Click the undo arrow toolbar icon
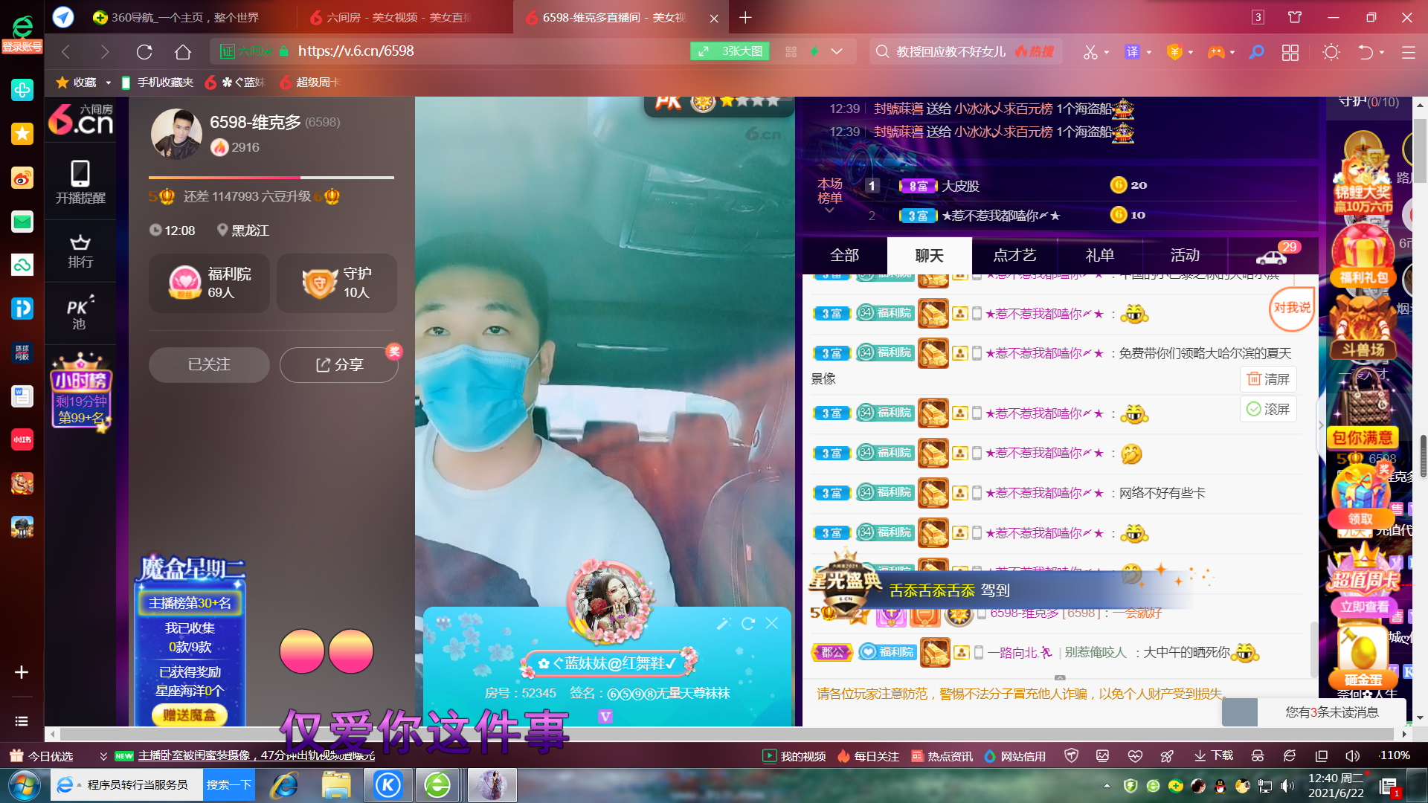The height and width of the screenshot is (803, 1428). pyautogui.click(x=1366, y=52)
